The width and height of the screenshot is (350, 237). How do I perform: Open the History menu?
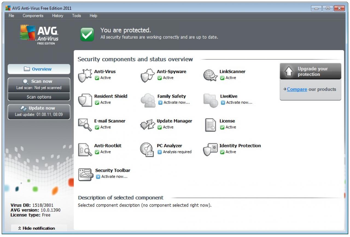pyautogui.click(x=58, y=16)
